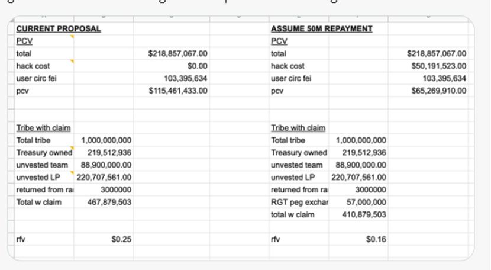491x270 pixels.
Task: Click PCV label under ASSUME 50M REPAYMENT
Action: coord(279,41)
